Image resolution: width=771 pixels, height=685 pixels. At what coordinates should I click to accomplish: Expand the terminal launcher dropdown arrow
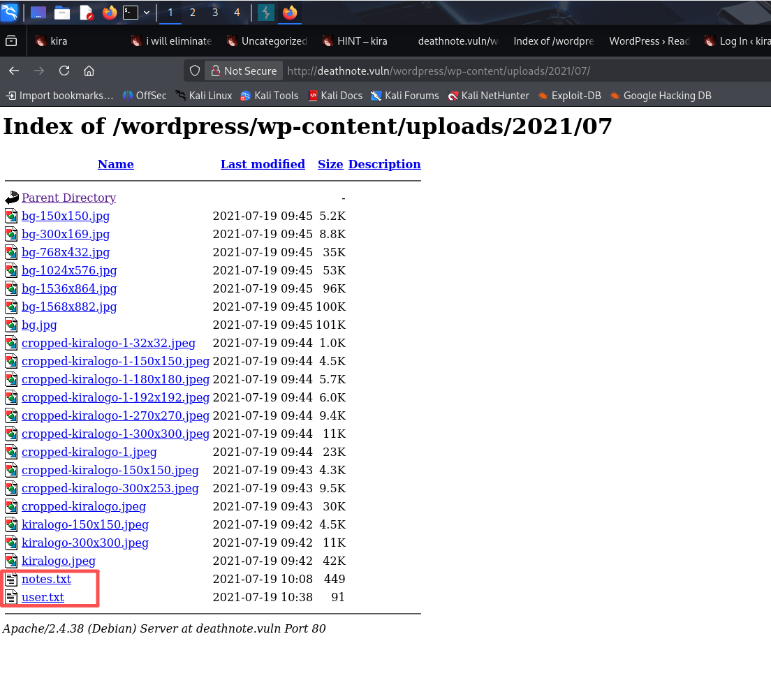click(x=146, y=13)
